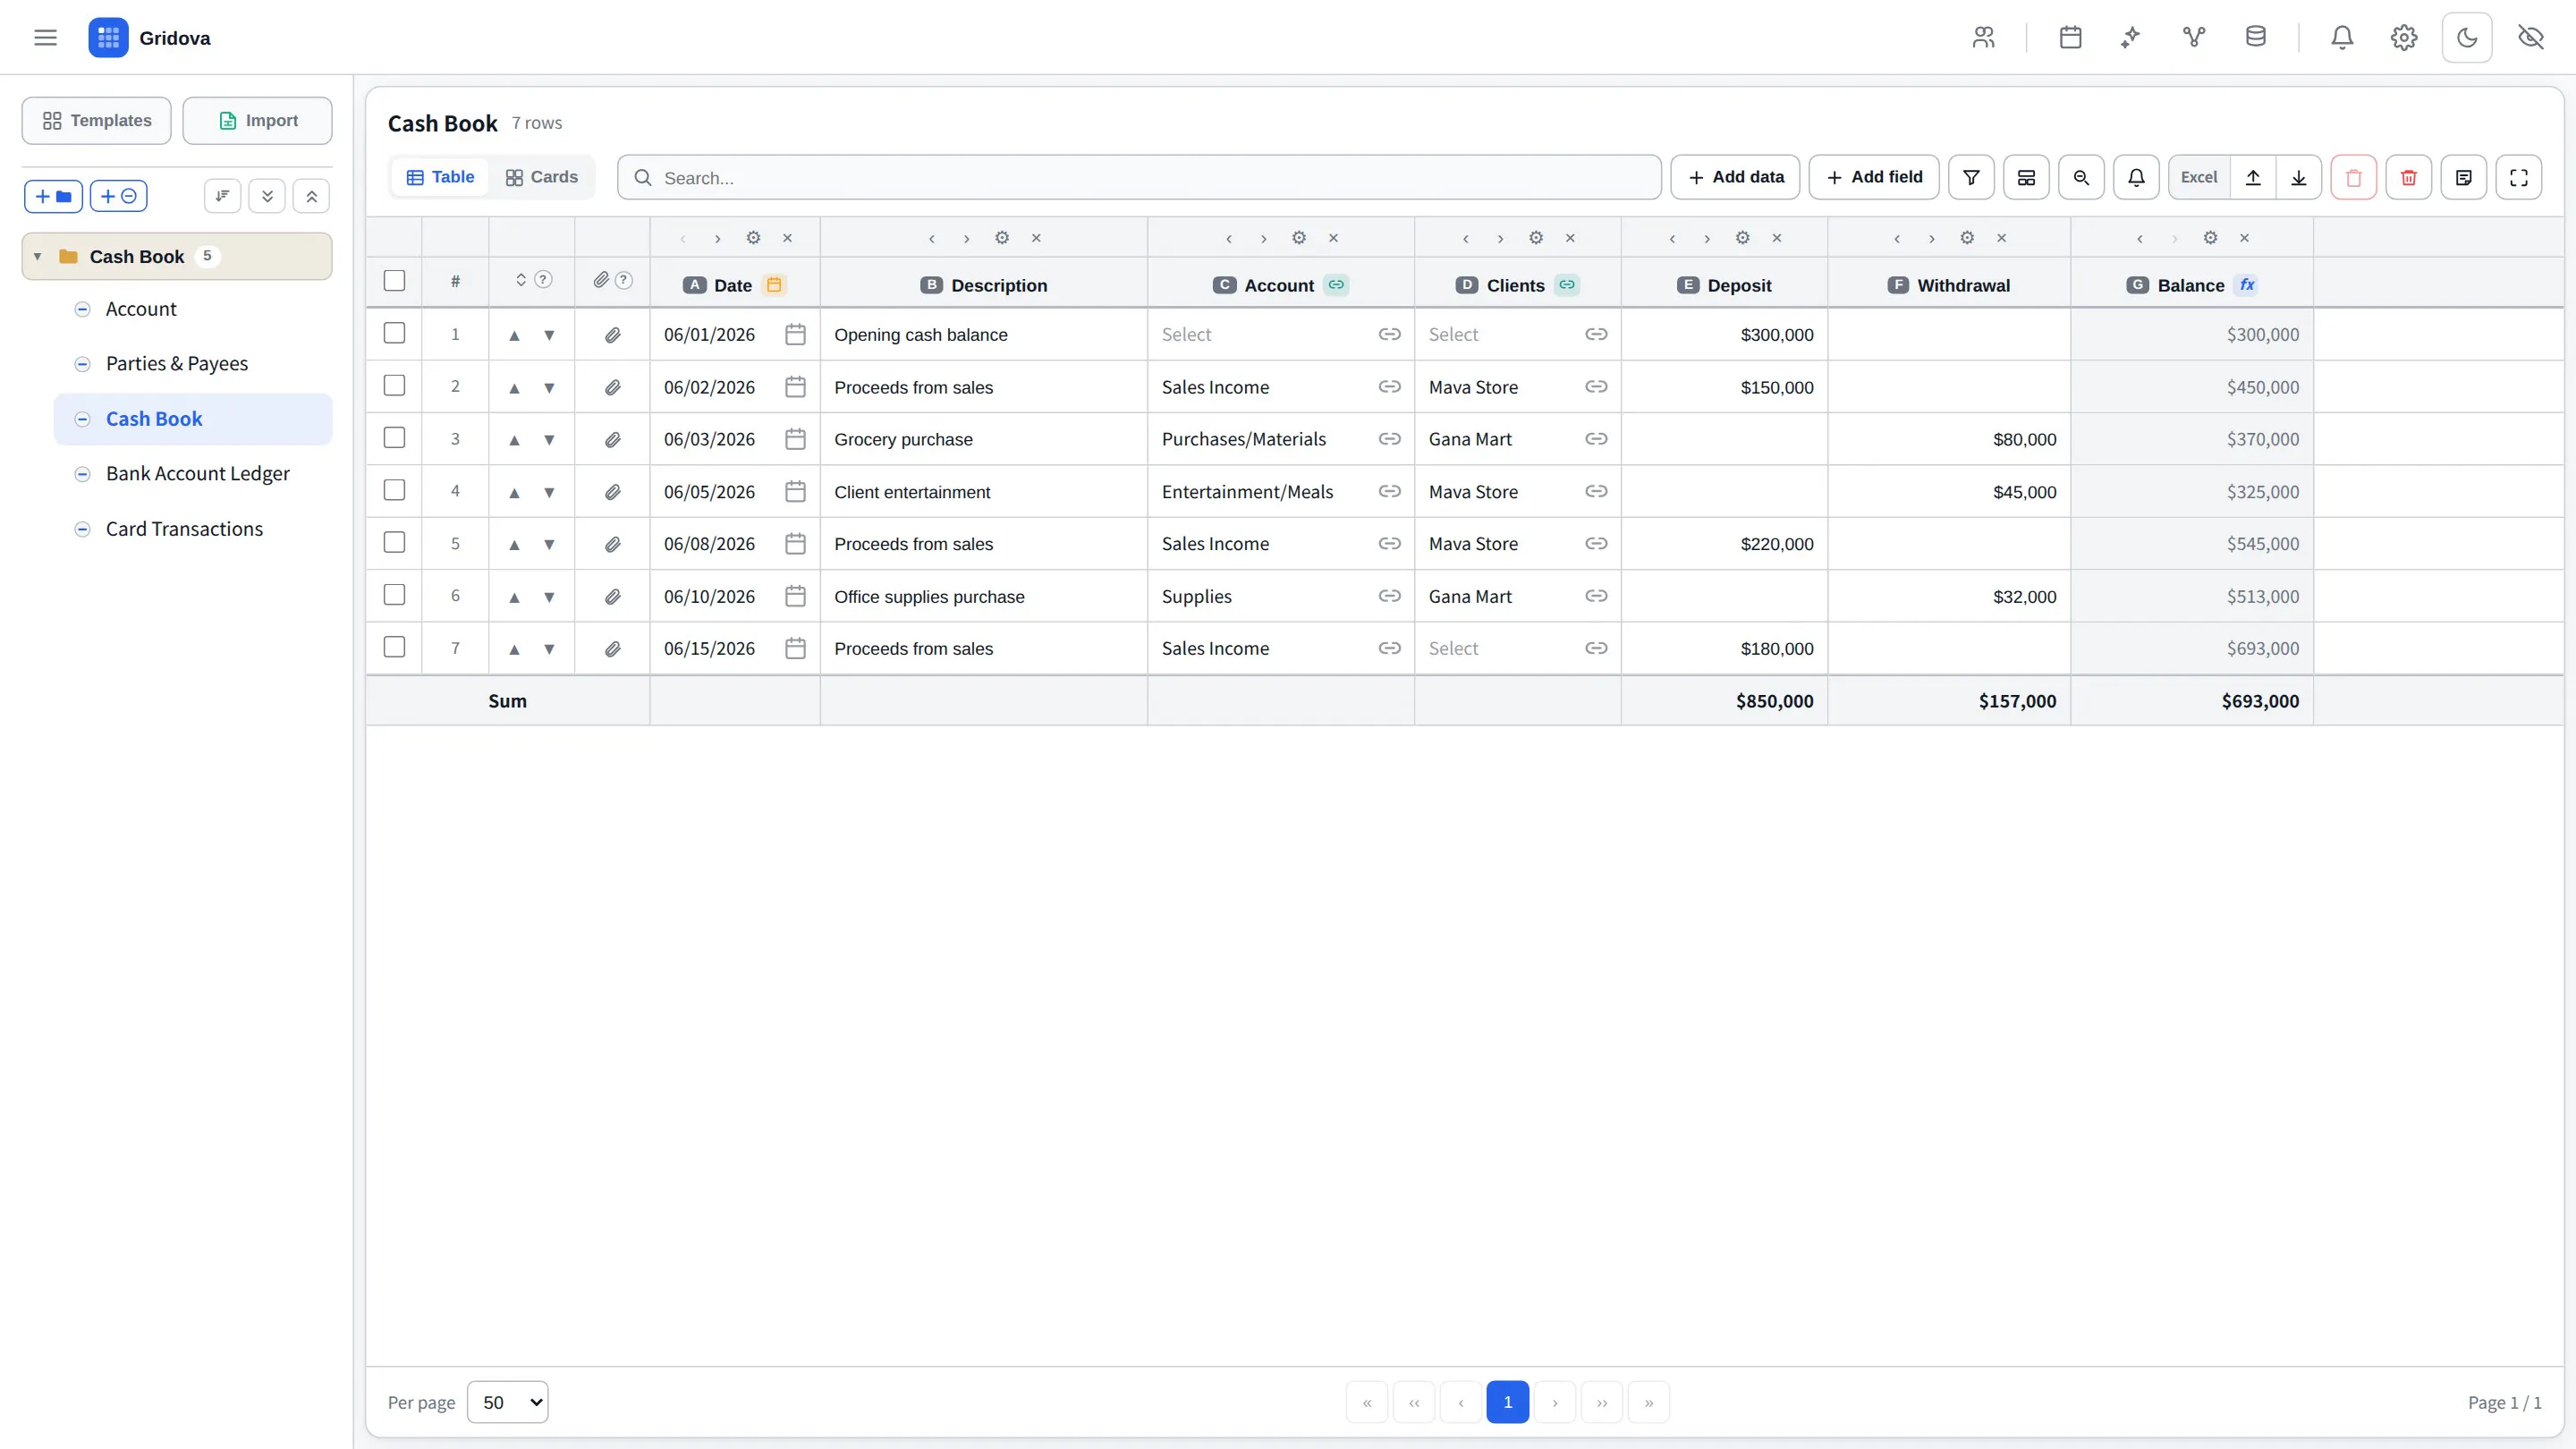Image resolution: width=2576 pixels, height=1449 pixels.
Task: Move row 3 up with arrow
Action: (x=514, y=439)
